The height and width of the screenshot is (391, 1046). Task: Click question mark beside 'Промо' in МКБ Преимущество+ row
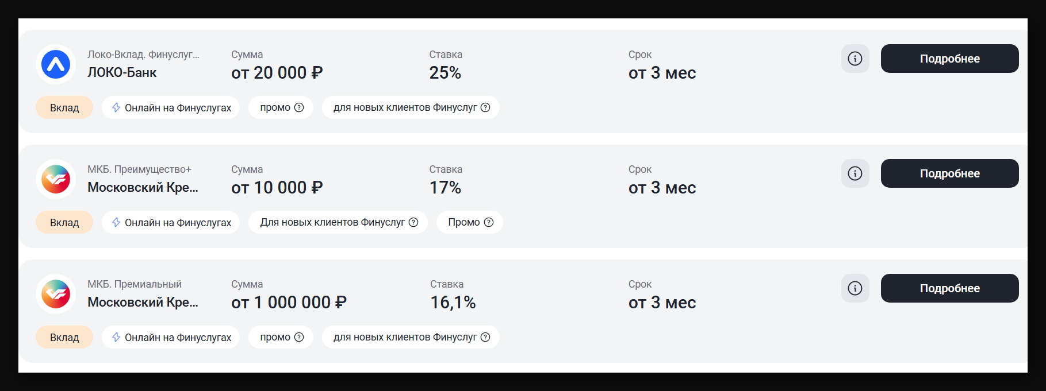(489, 222)
